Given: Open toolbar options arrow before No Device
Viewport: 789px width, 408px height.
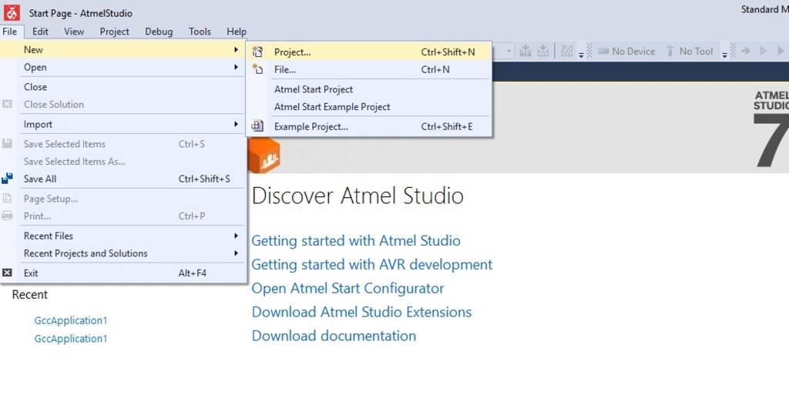Looking at the screenshot, I should (x=581, y=54).
